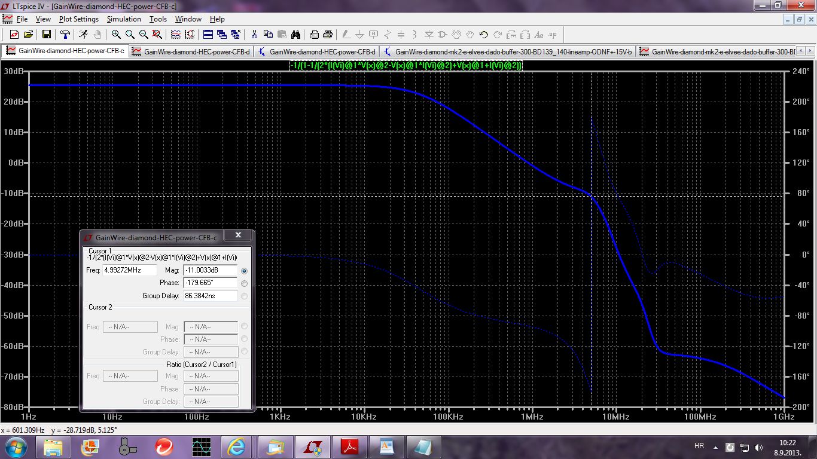Click the Cursor 1 Freq input field

130,270
